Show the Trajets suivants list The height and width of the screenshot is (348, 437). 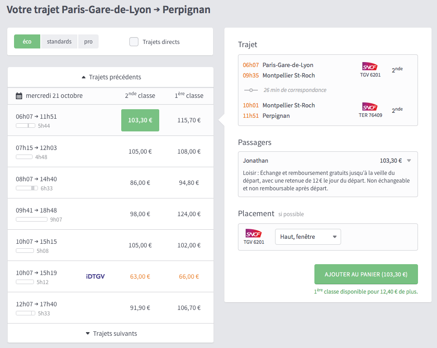110,333
